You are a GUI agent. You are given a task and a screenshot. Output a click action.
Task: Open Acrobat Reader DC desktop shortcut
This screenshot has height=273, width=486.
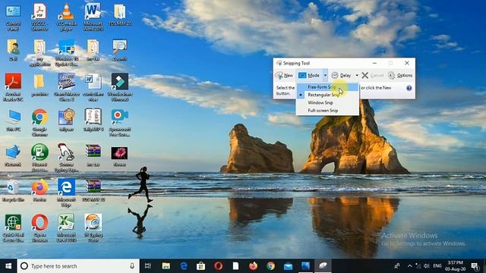(13, 88)
